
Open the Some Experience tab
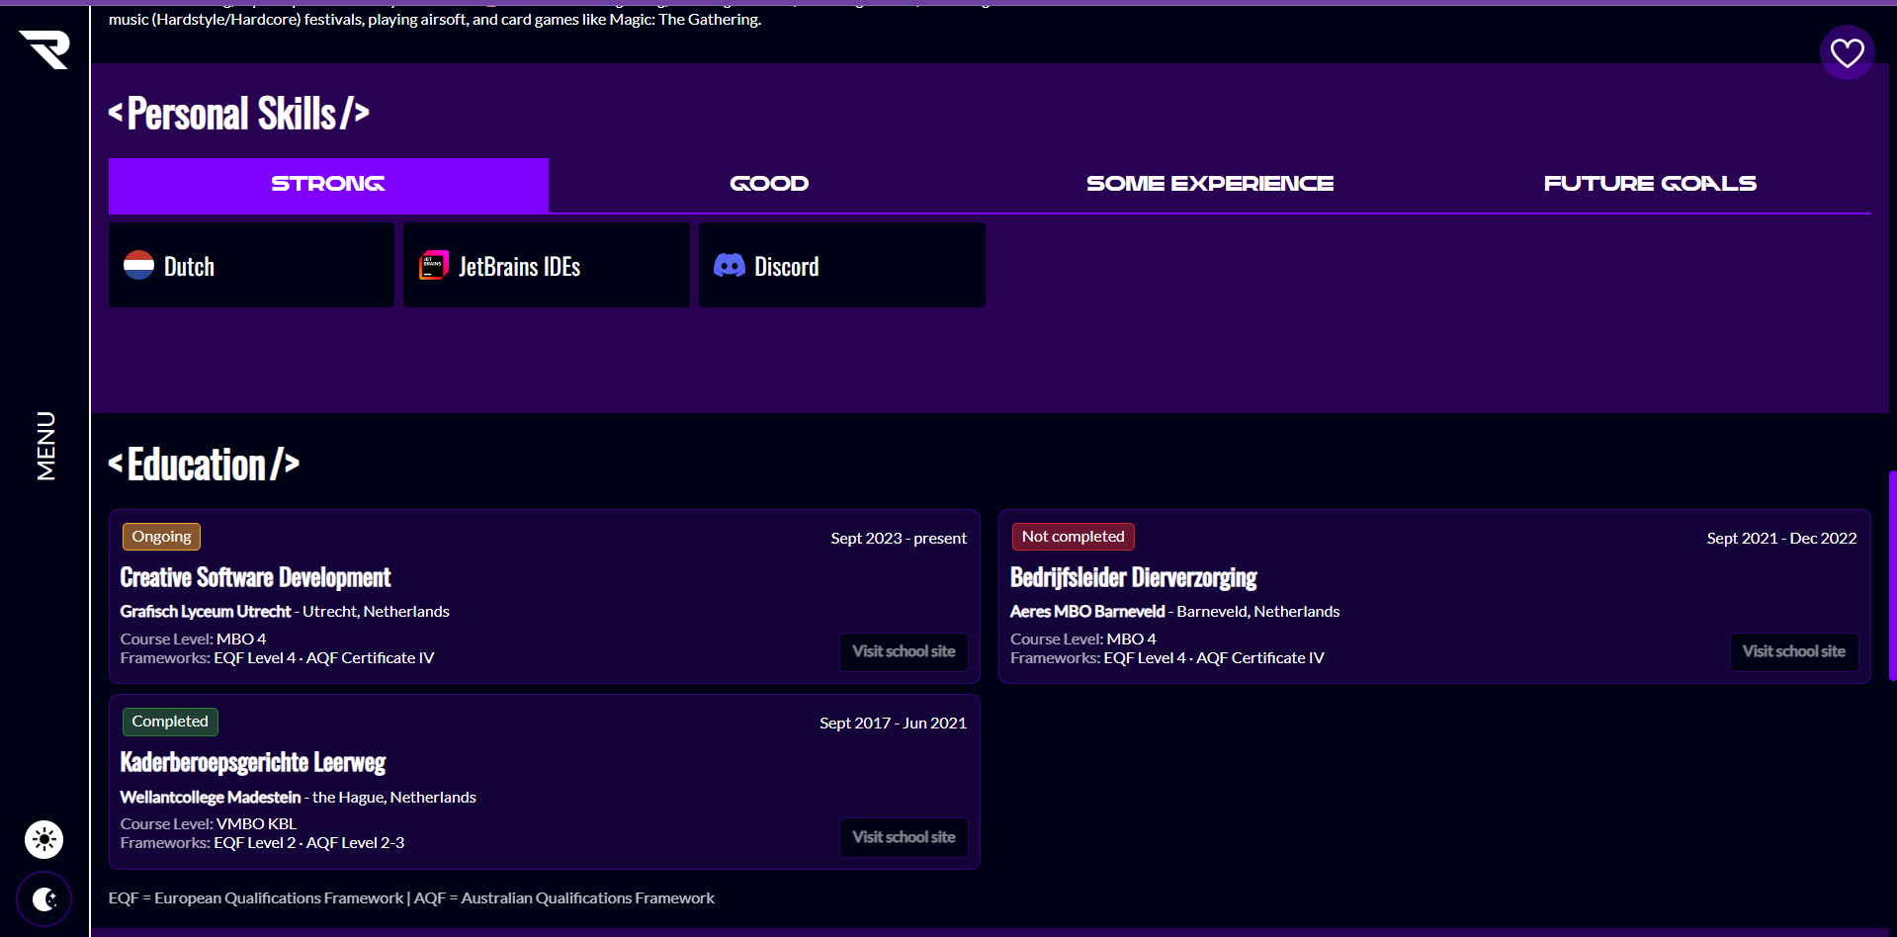1209,185
